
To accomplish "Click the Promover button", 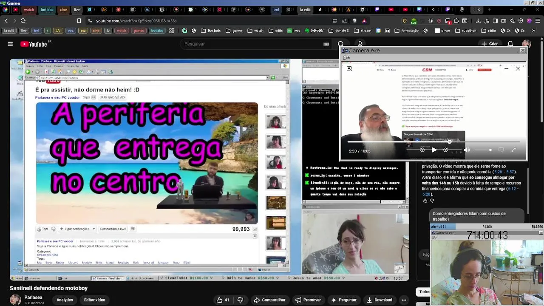I will (x=308, y=300).
